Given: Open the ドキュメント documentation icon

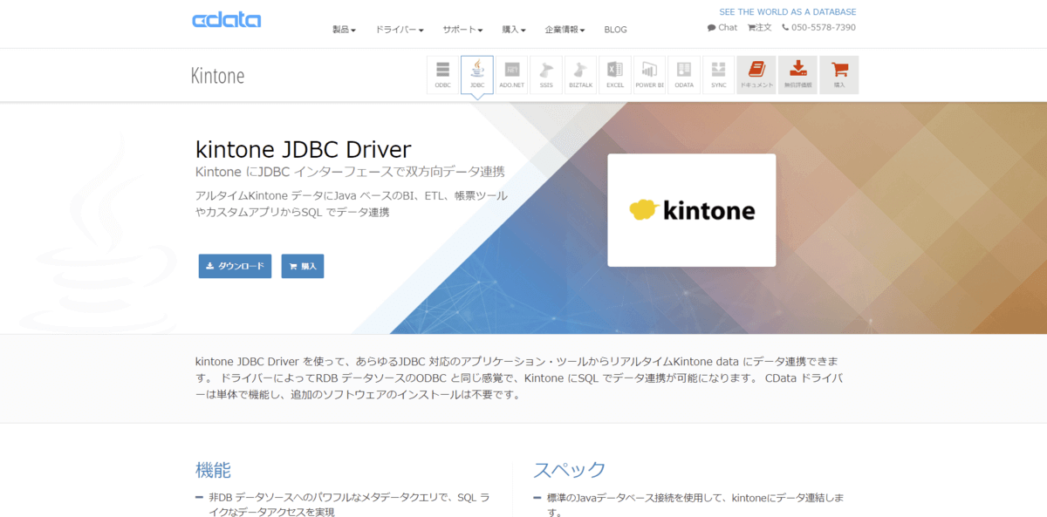Looking at the screenshot, I should [756, 75].
